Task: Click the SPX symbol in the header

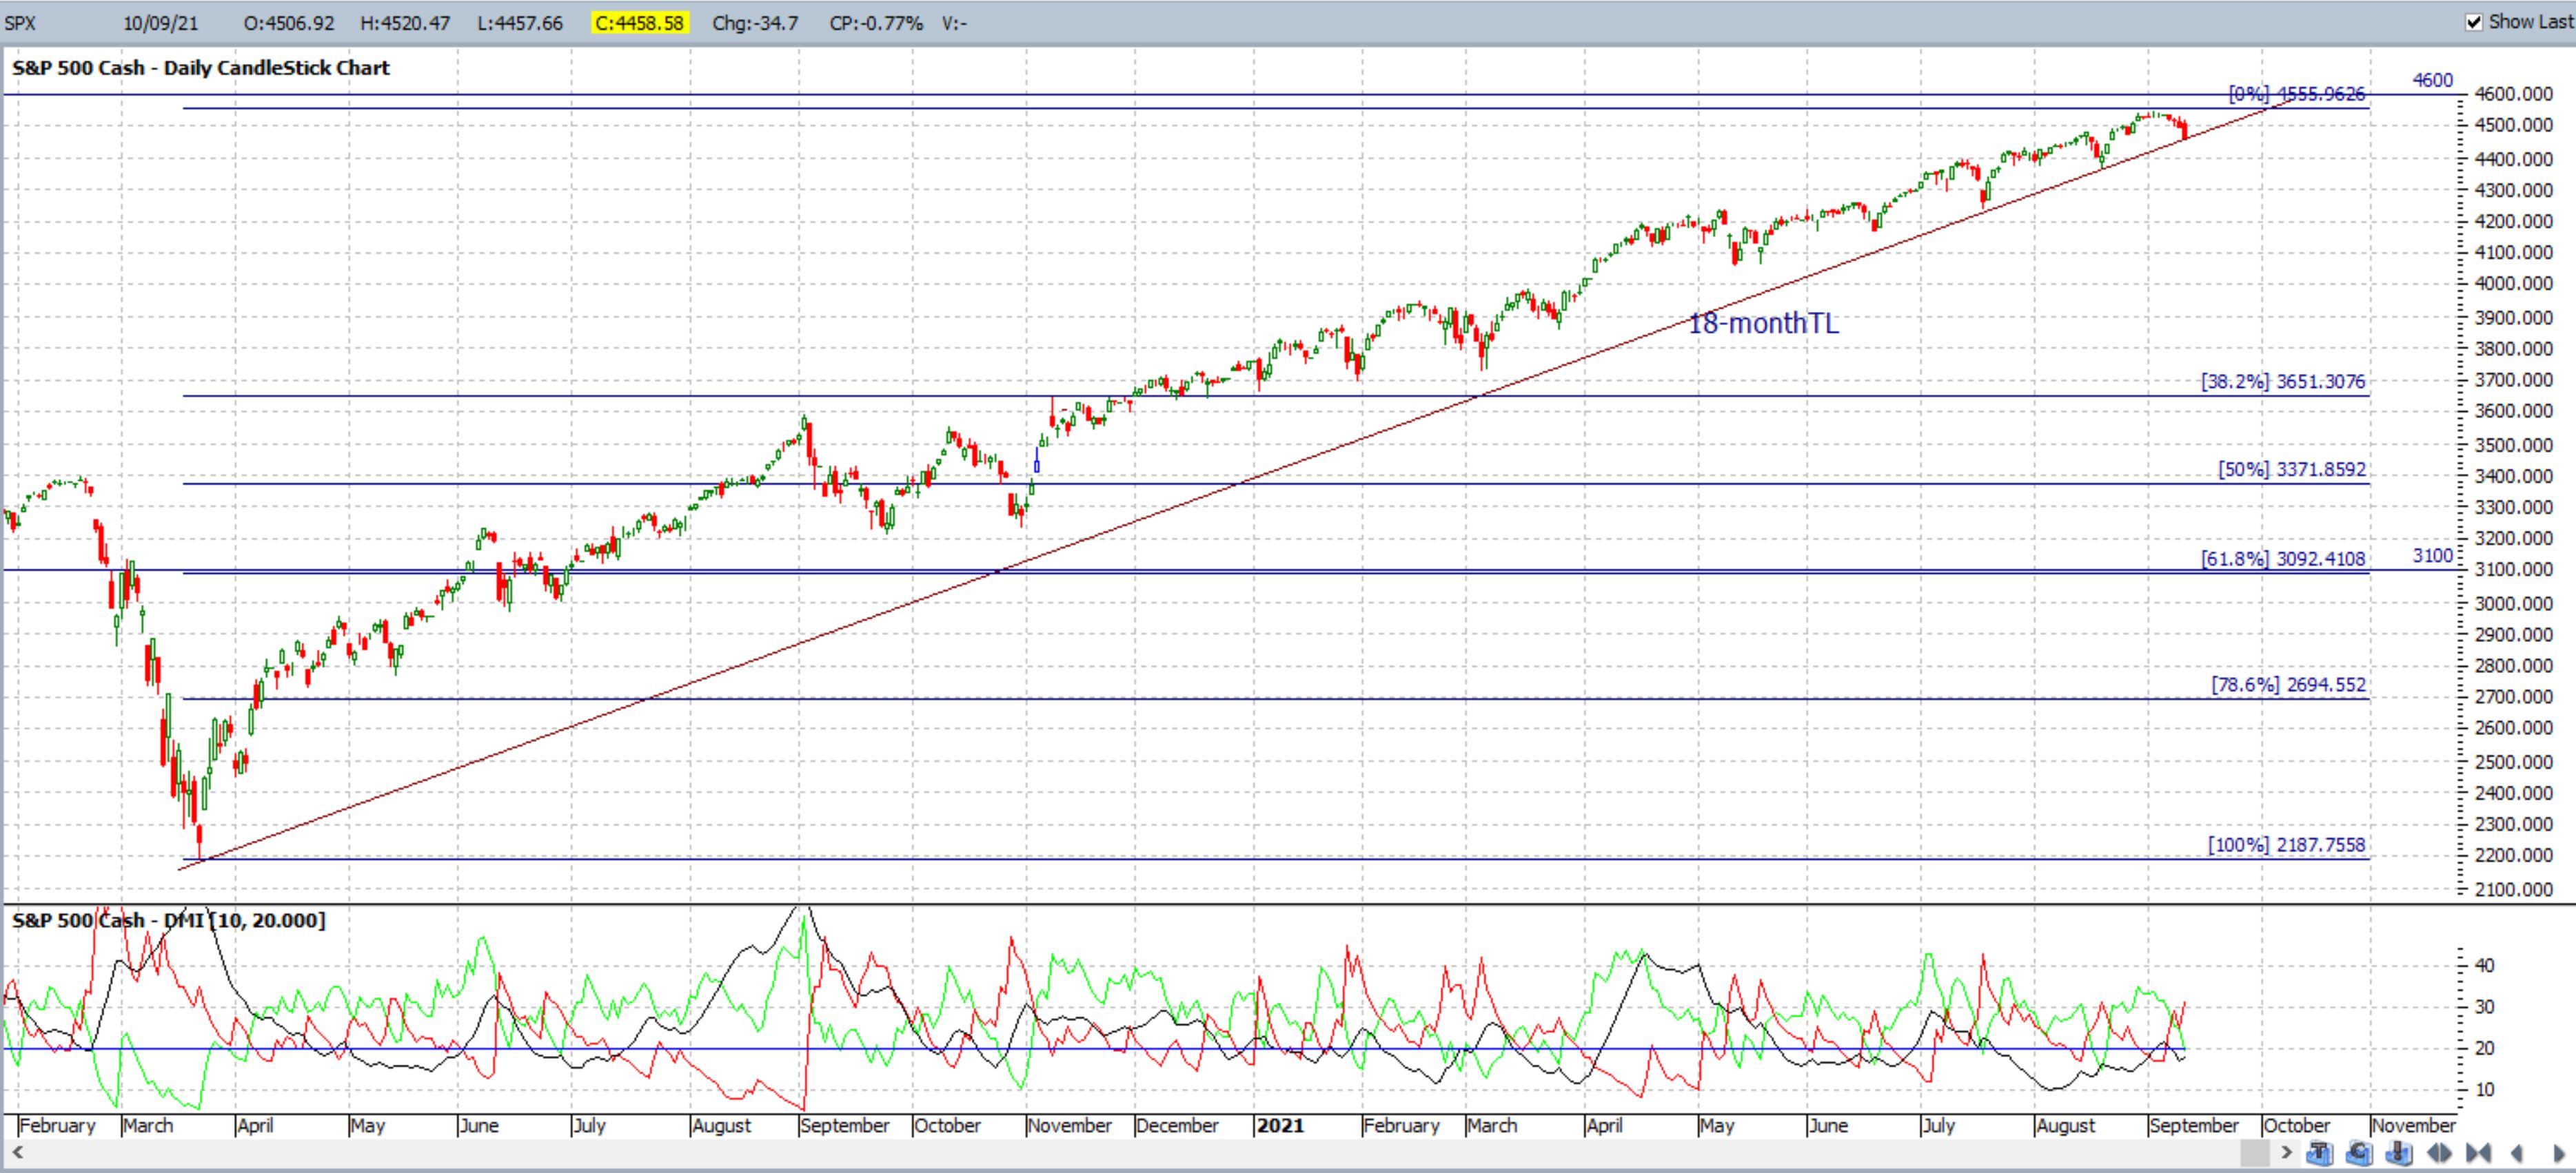Action: 20,23
